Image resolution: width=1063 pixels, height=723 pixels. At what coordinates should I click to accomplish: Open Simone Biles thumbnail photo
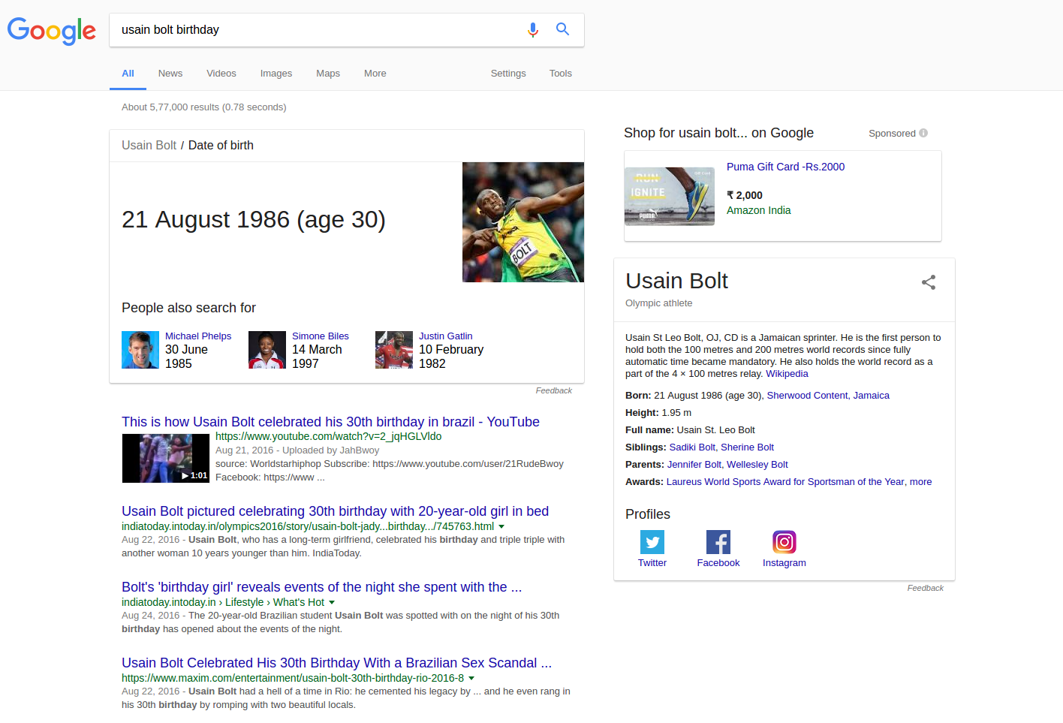point(267,350)
